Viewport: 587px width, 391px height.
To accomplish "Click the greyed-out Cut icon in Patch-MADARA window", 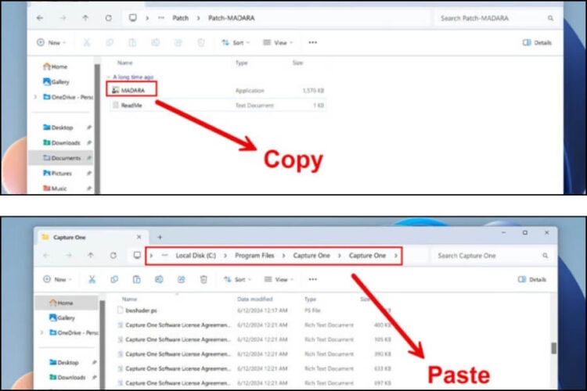I will tap(86, 43).
